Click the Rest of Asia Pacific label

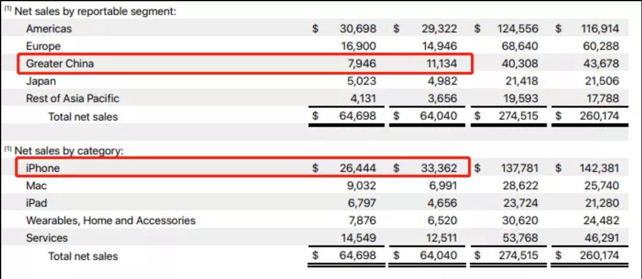pyautogui.click(x=73, y=98)
